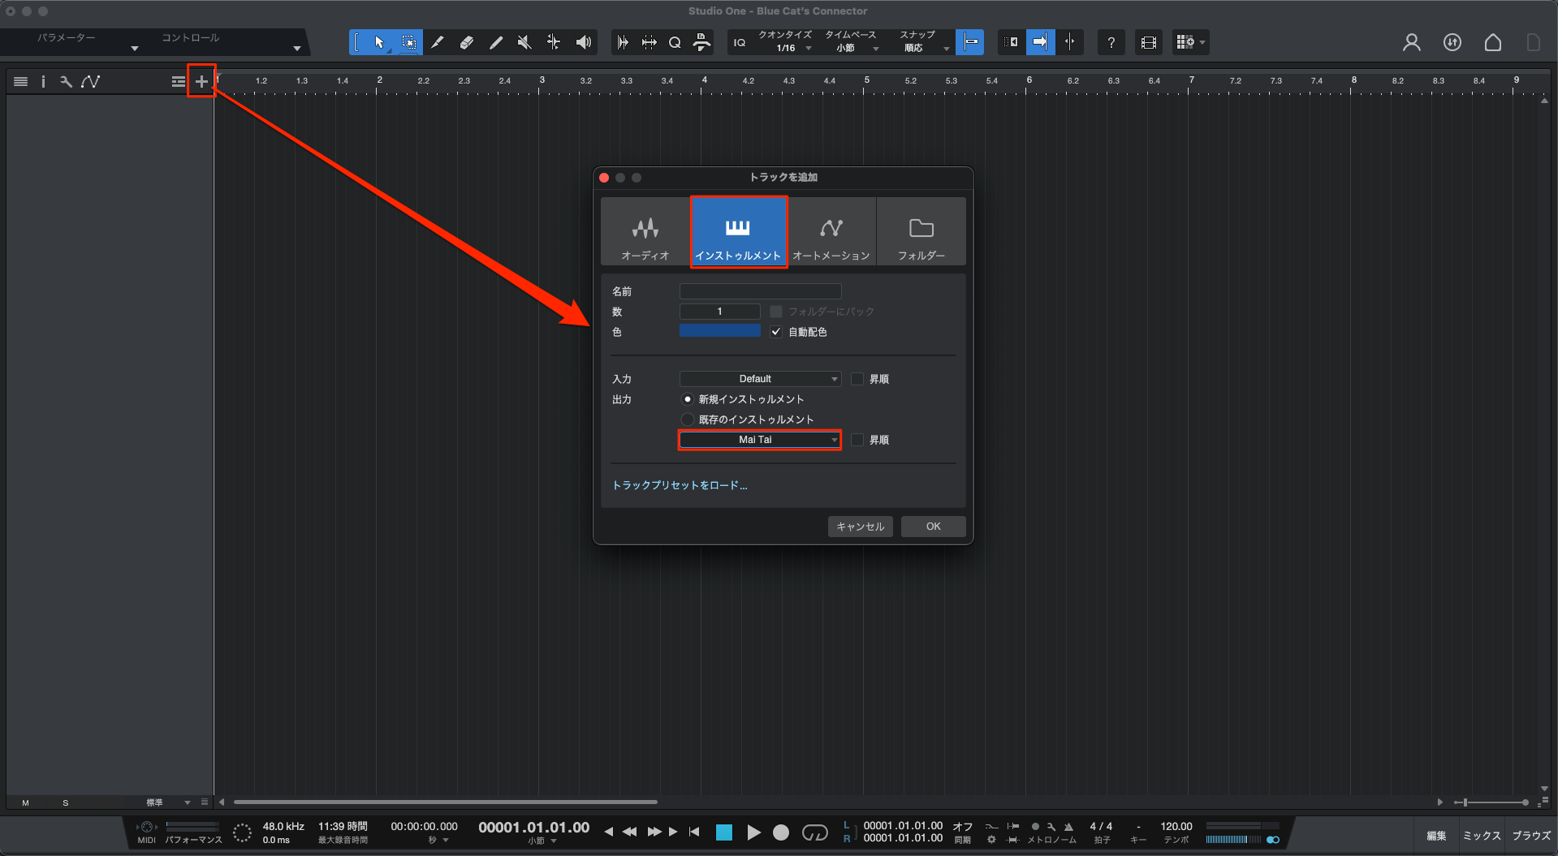Toggle the loop button in transport
Image resolution: width=1558 pixels, height=856 pixels.
814,832
